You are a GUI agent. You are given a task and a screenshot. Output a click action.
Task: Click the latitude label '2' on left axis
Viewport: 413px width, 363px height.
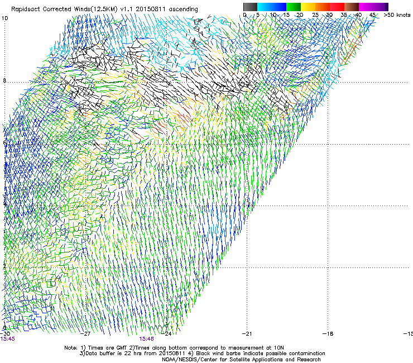(4, 266)
